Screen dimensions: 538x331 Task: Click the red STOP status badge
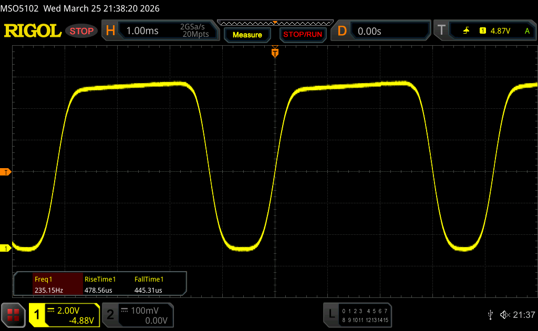coord(82,31)
